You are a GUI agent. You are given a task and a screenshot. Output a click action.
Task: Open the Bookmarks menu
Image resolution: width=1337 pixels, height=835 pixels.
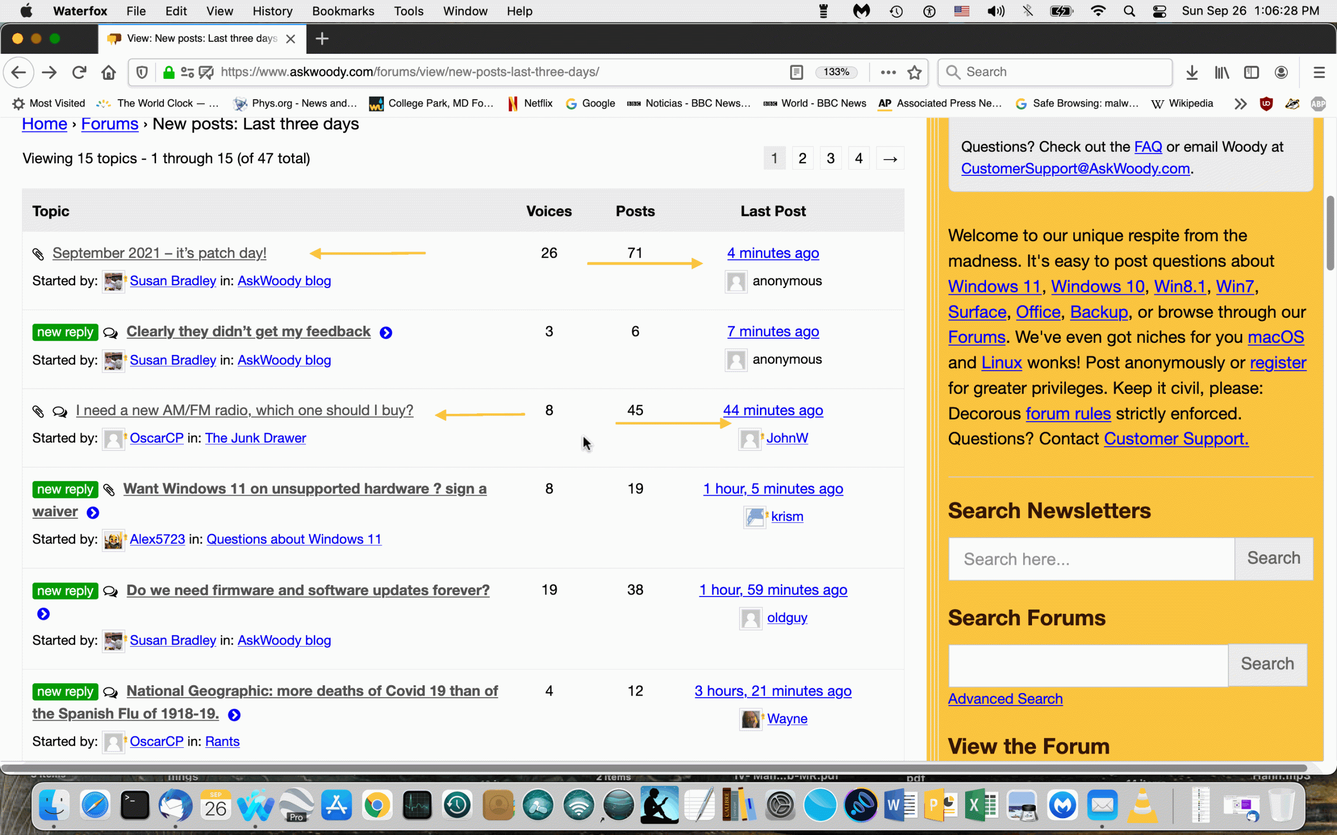pyautogui.click(x=343, y=11)
